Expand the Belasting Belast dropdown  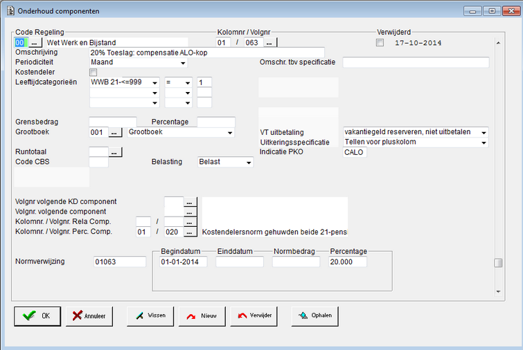pyautogui.click(x=249, y=162)
